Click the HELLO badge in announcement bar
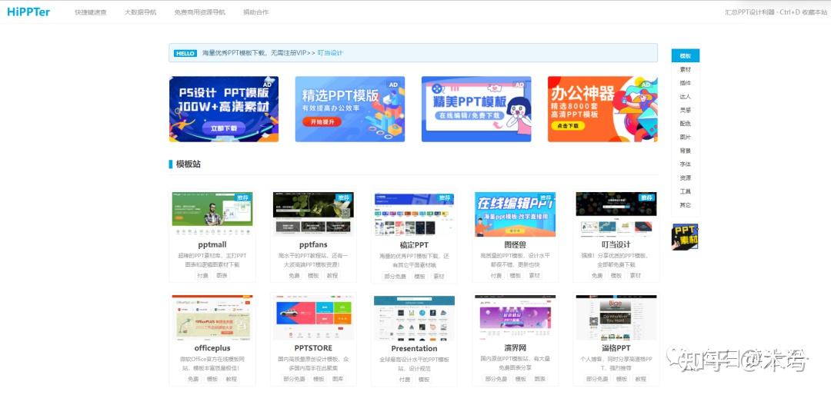The height and width of the screenshot is (395, 831). (185, 54)
